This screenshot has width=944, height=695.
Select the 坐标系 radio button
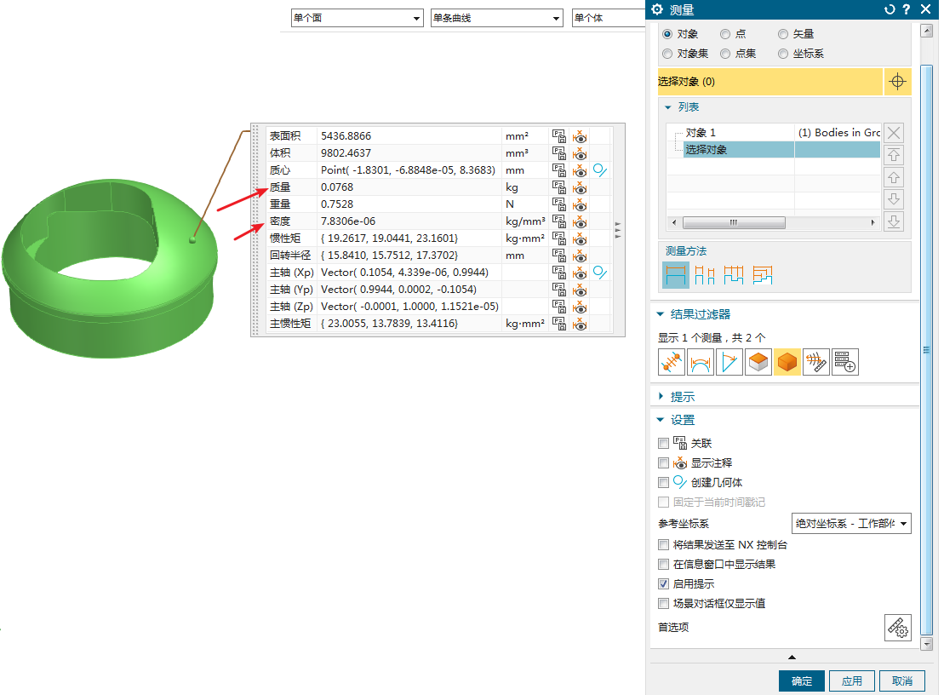[x=782, y=54]
